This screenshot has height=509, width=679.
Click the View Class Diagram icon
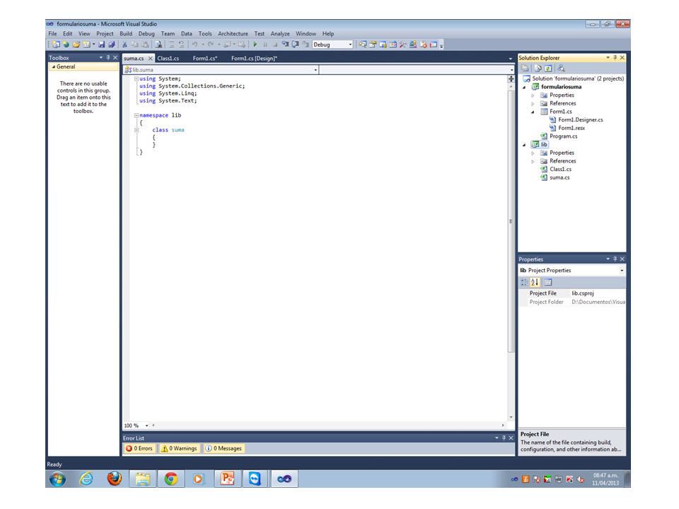(x=561, y=68)
